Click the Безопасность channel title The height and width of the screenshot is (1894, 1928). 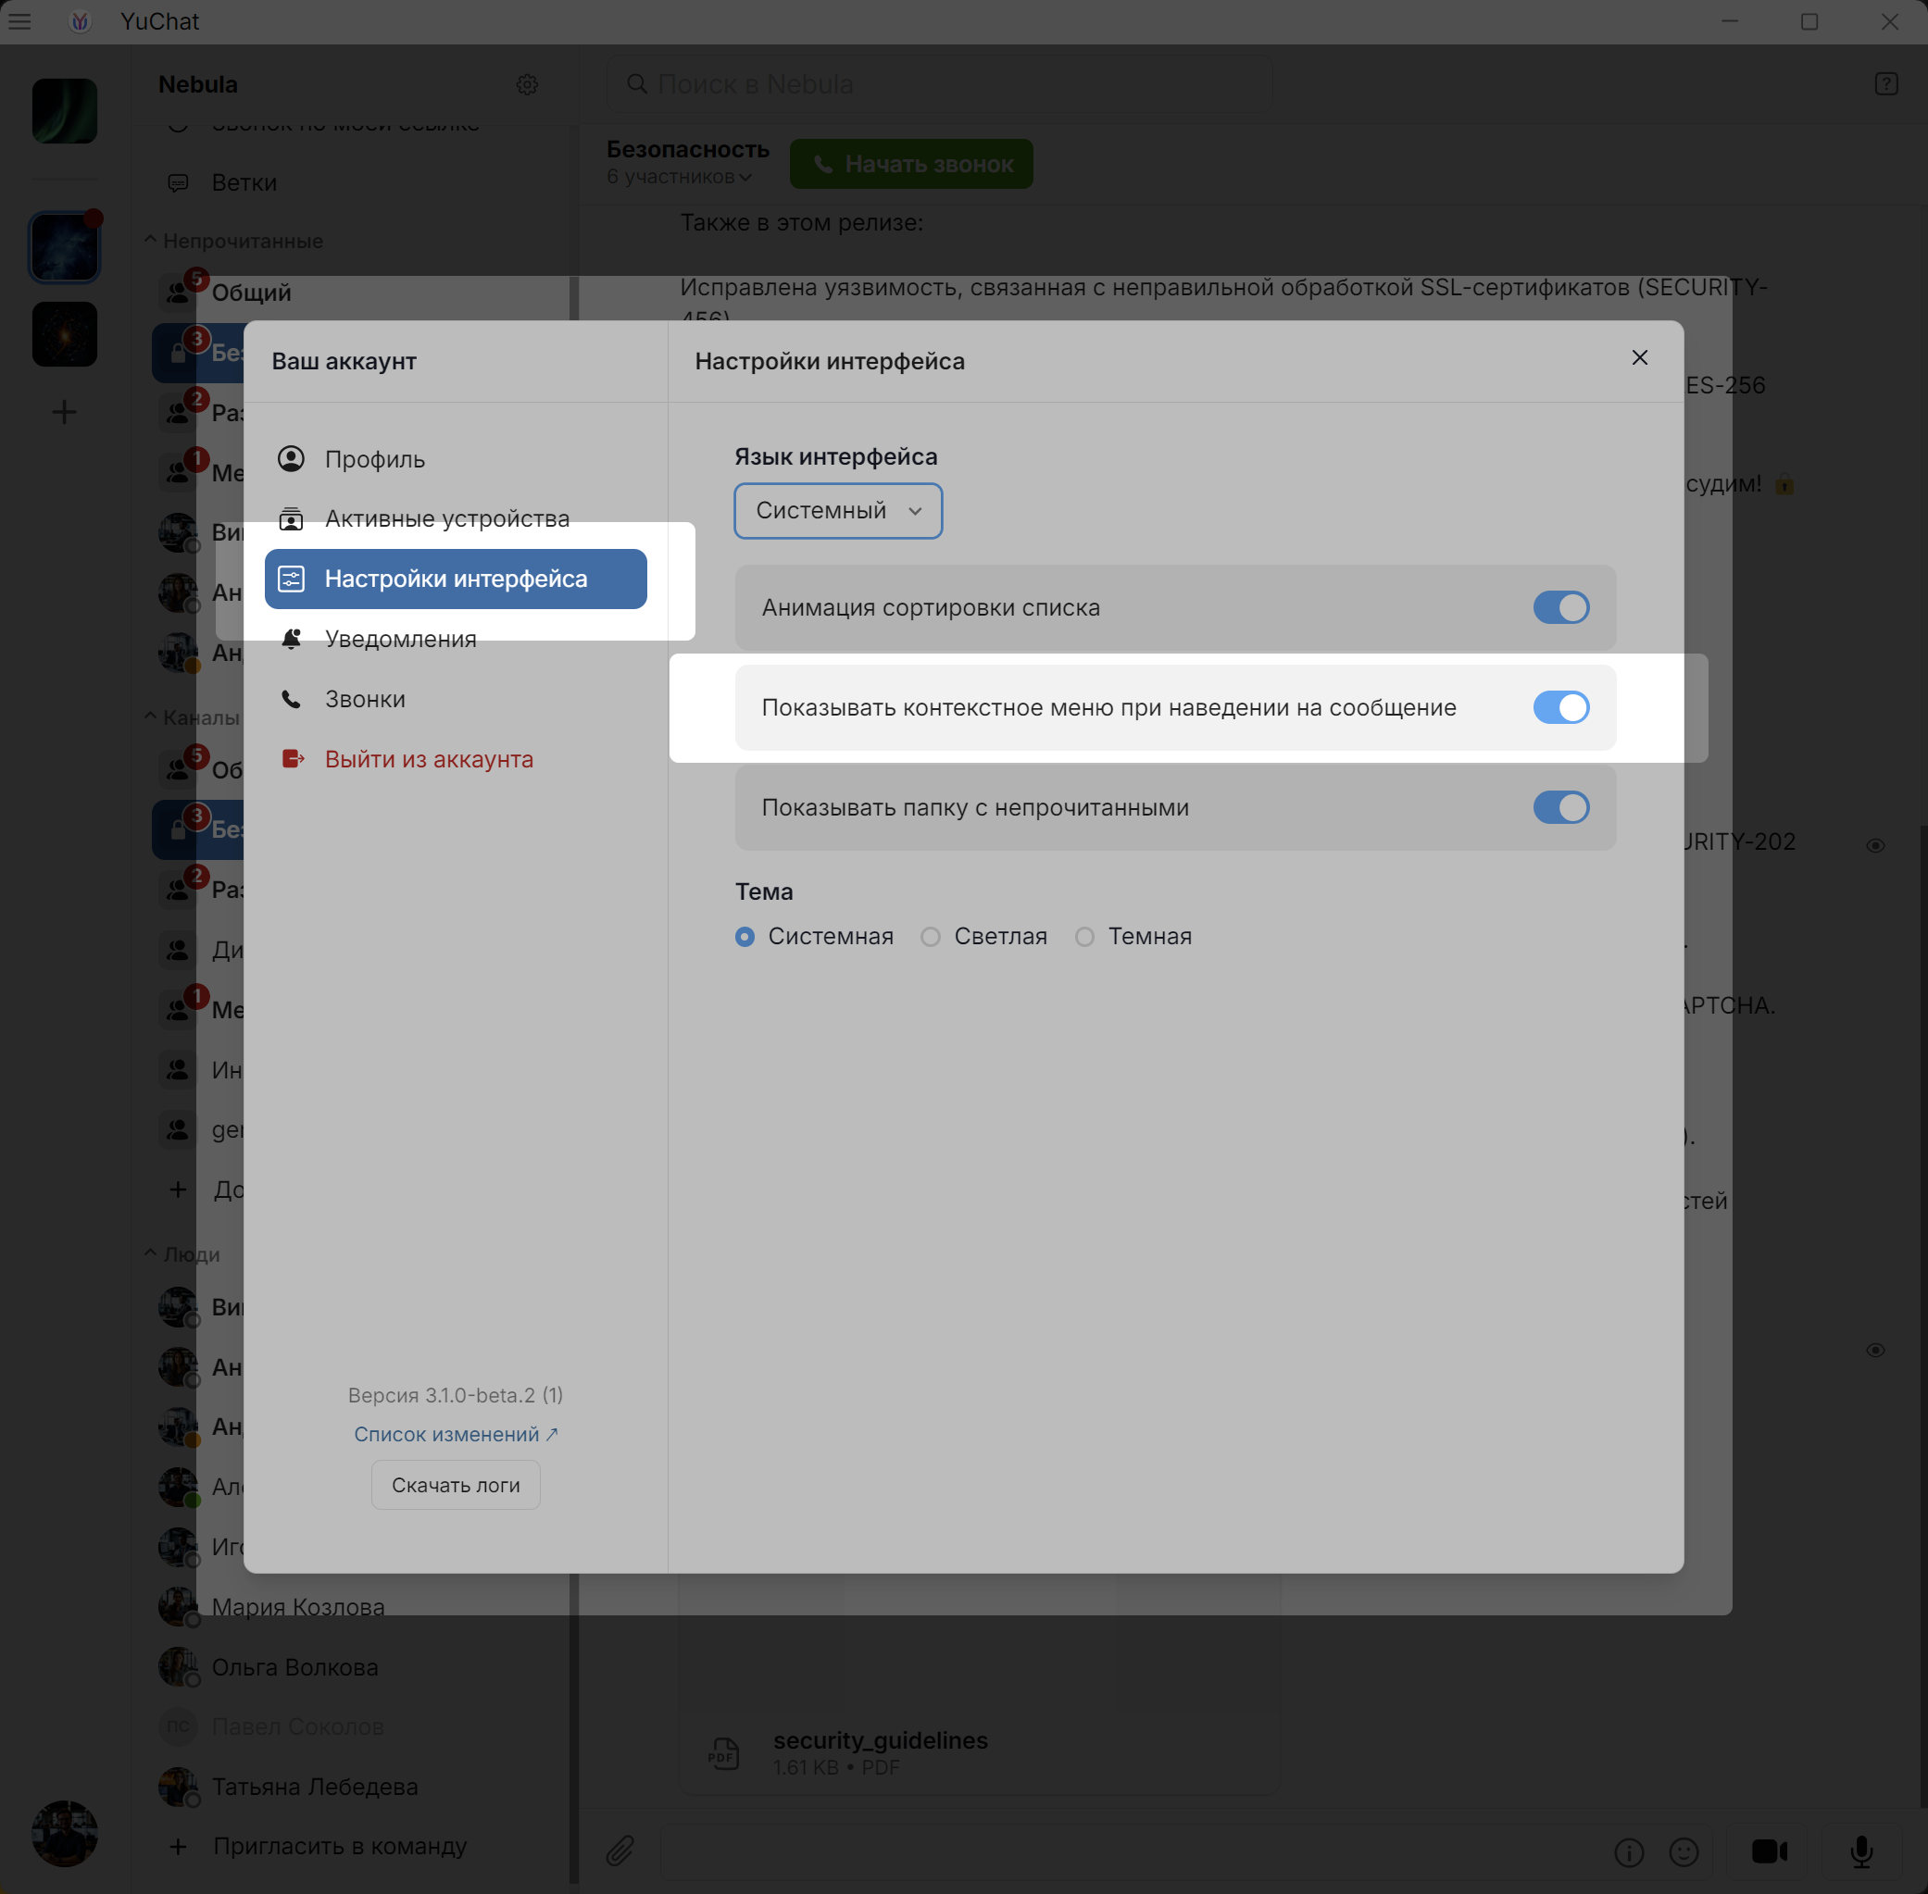click(687, 149)
